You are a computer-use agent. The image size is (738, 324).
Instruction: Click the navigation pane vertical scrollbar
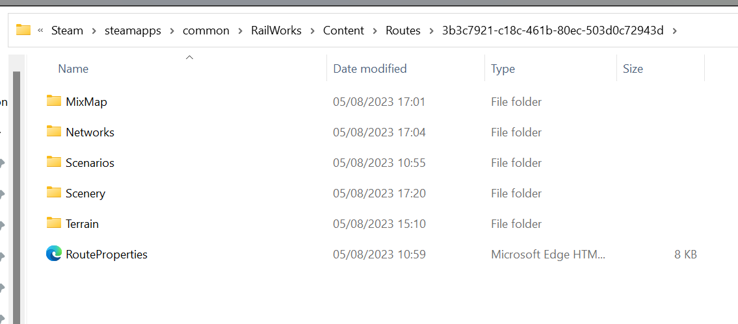click(x=17, y=195)
